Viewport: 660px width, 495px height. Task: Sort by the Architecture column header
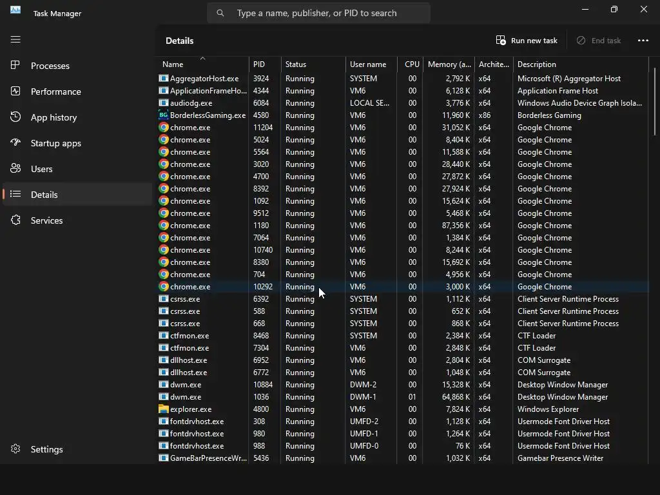494,64
